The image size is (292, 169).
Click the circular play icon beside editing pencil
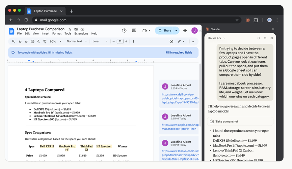(x=171, y=41)
